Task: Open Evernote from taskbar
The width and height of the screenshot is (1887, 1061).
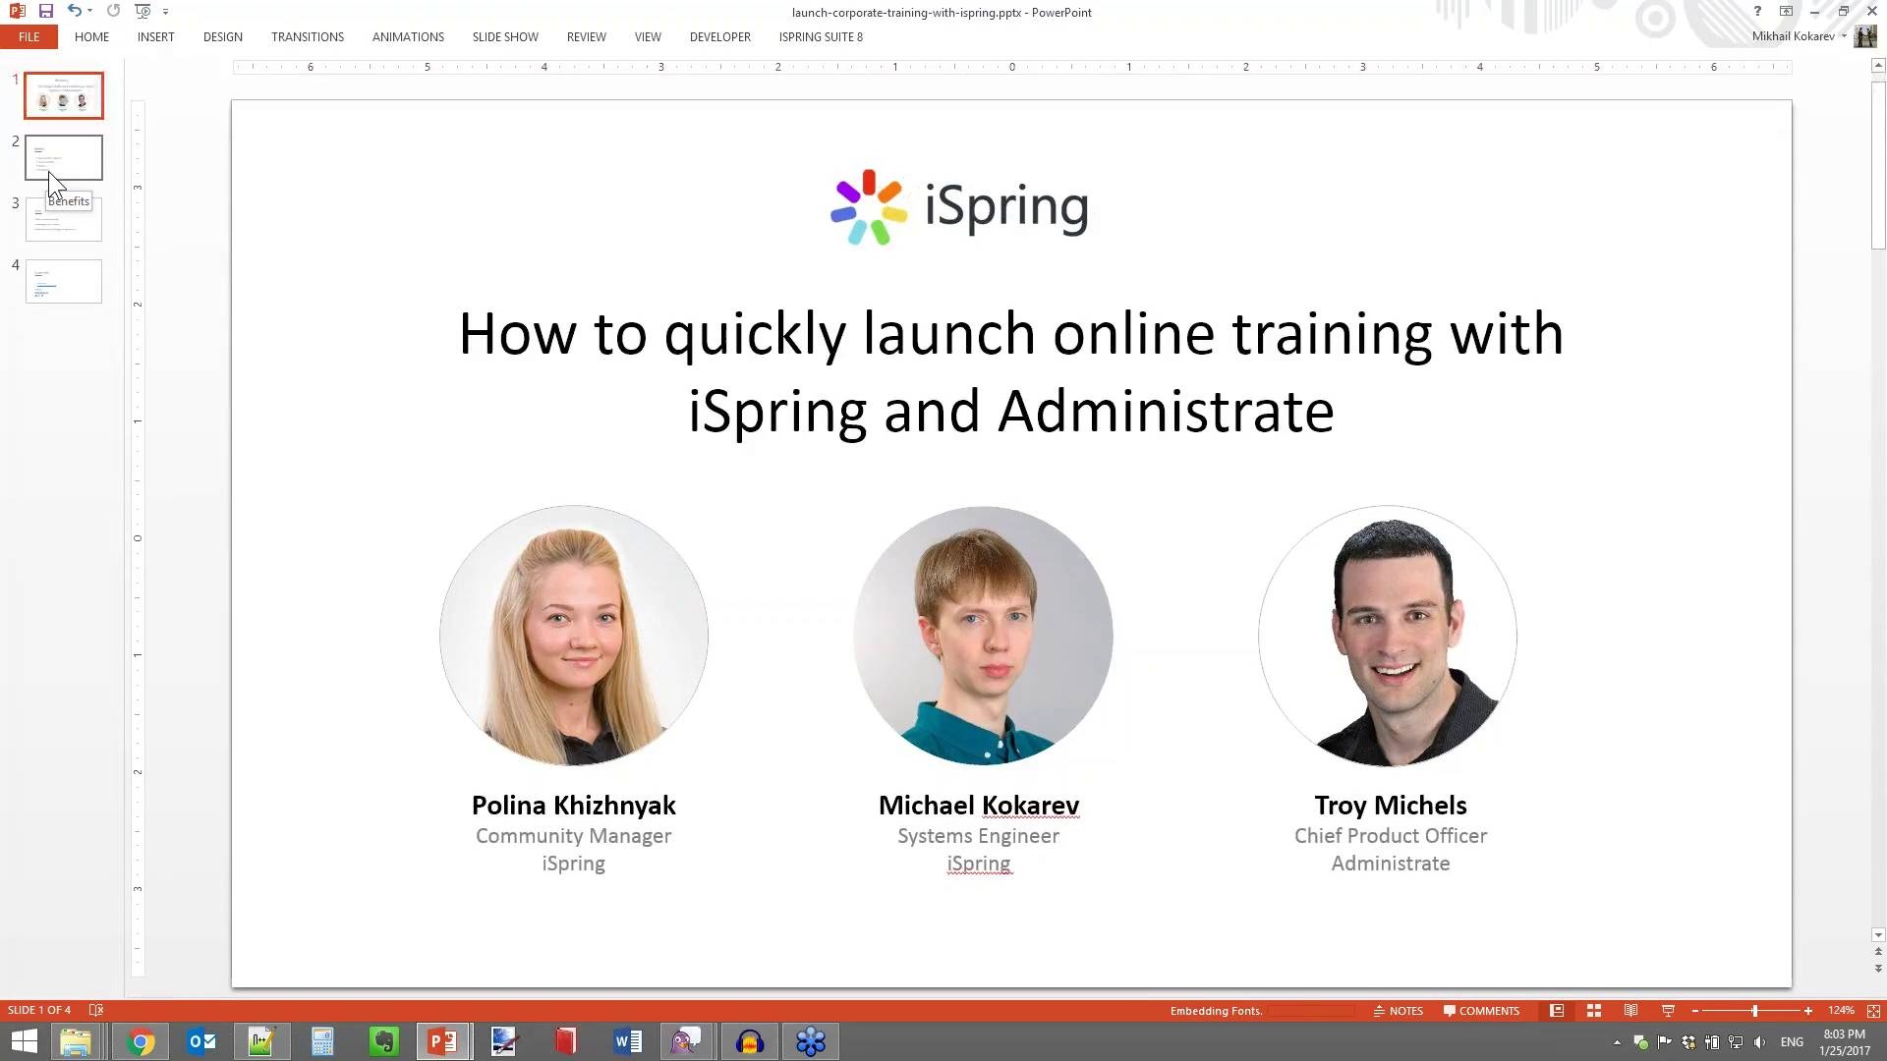Action: point(383,1041)
